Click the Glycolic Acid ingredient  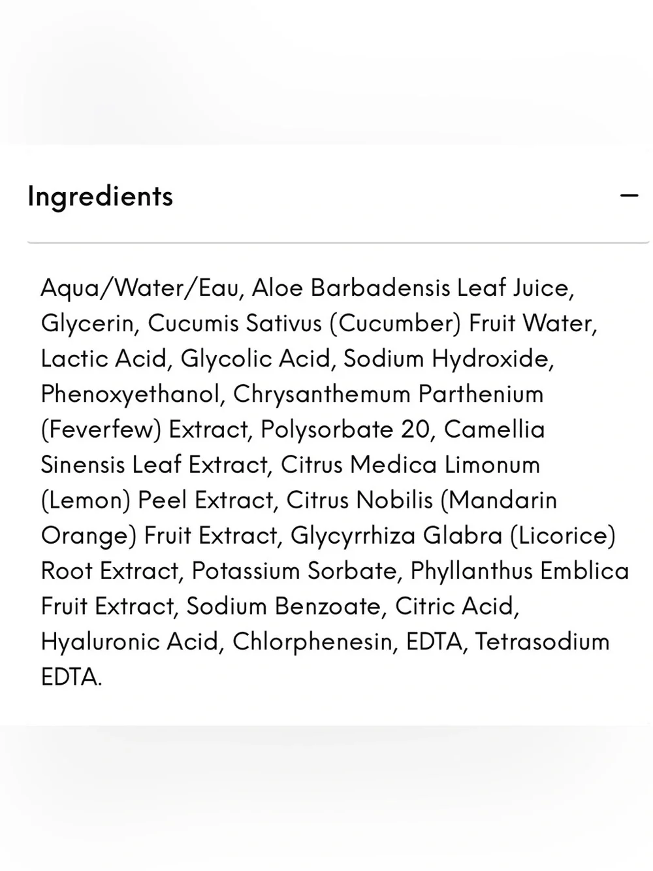pos(255,359)
